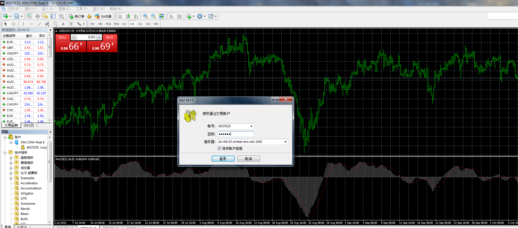The image size is (518, 228).
Task: Click the chart templates icon
Action: [211, 16]
